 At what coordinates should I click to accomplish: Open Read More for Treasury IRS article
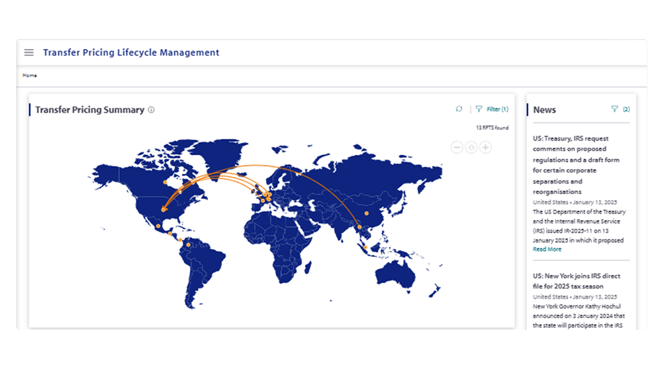547,249
